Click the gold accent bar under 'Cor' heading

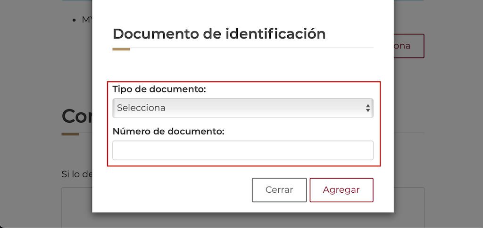[70, 134]
